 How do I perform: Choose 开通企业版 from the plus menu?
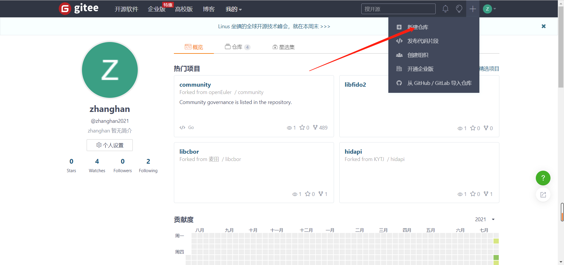[x=419, y=69]
